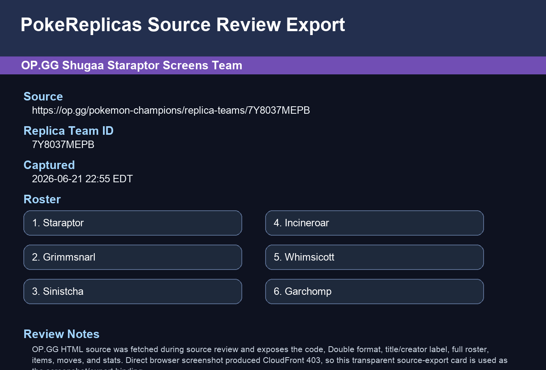Click the Captured heading
Image resolution: width=546 pixels, height=370 pixels.
click(x=49, y=165)
